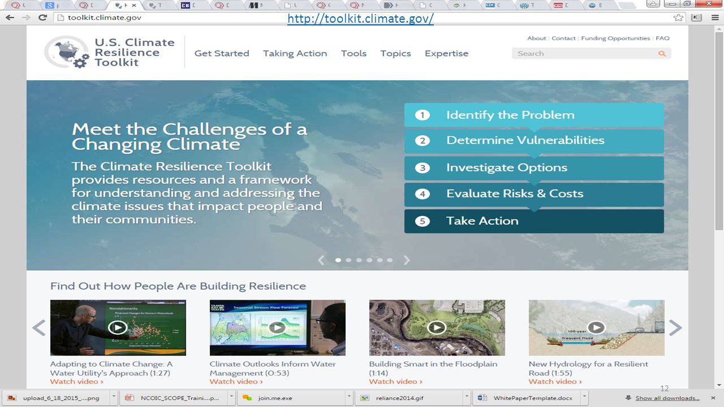The width and height of the screenshot is (724, 407).
Task: Shift video carousel left with gray arrow
Action: coord(38,328)
